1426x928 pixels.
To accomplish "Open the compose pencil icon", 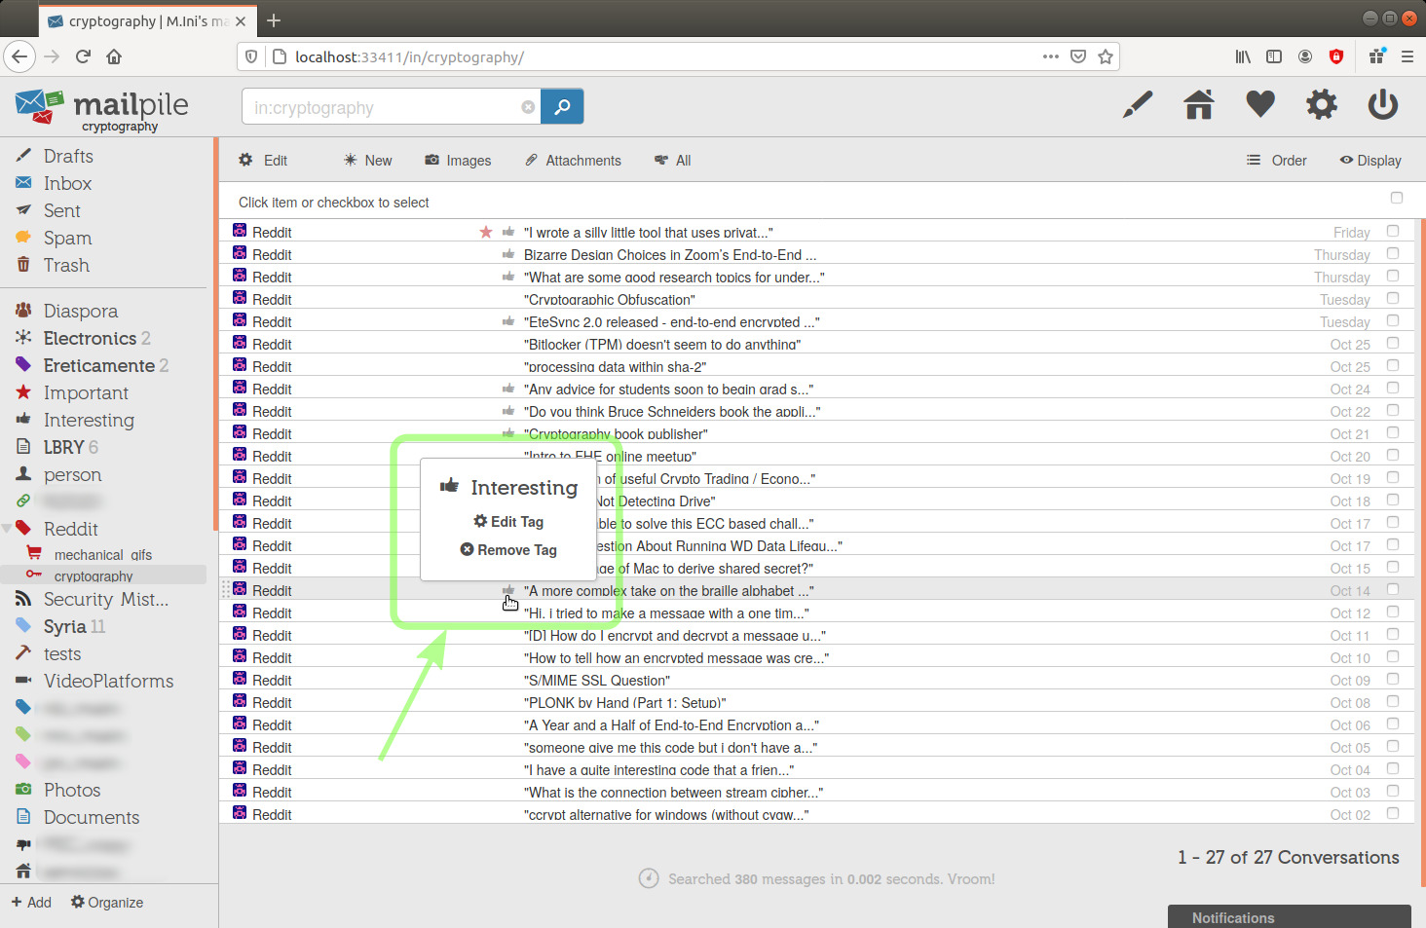I will pos(1137,104).
